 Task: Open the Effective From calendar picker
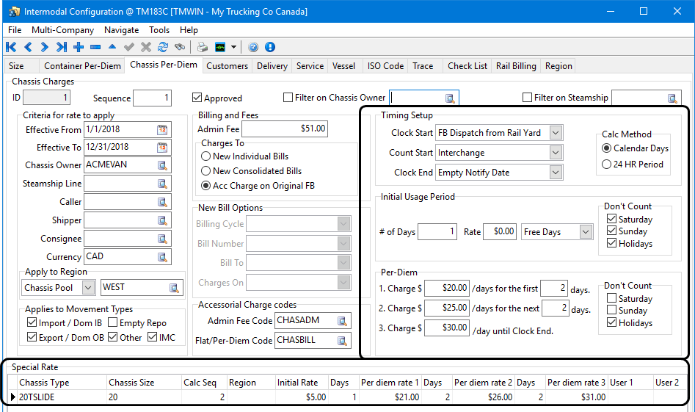(162, 130)
